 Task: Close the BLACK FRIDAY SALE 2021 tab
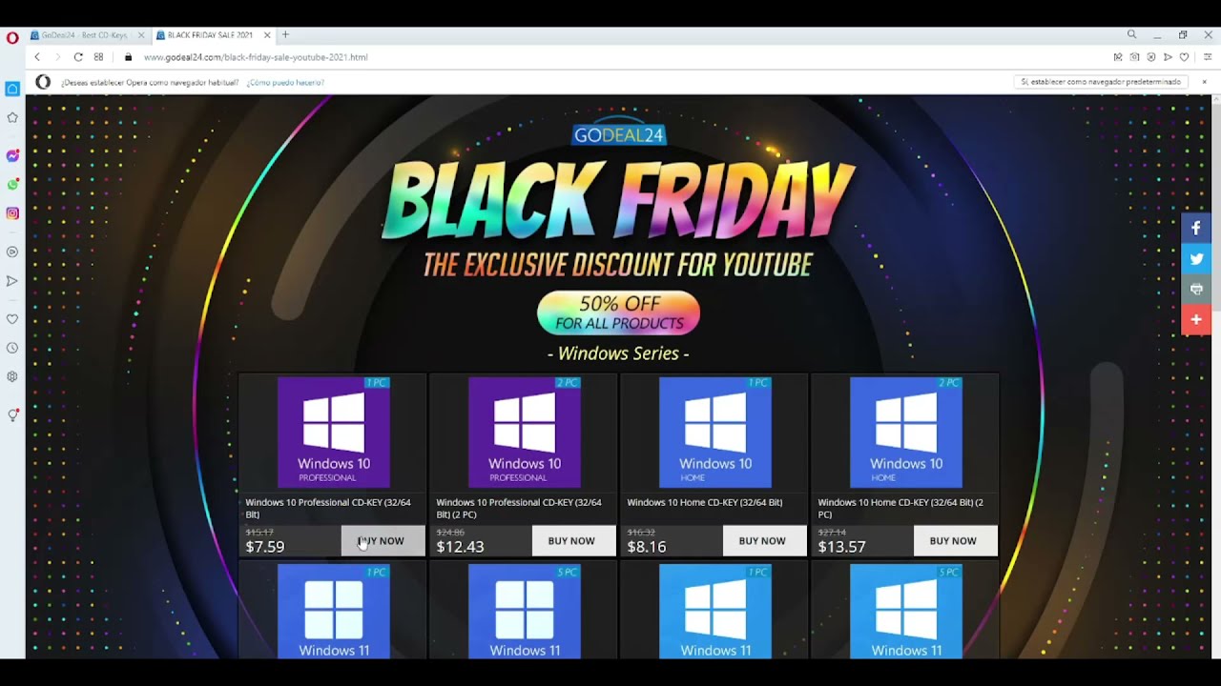(267, 35)
